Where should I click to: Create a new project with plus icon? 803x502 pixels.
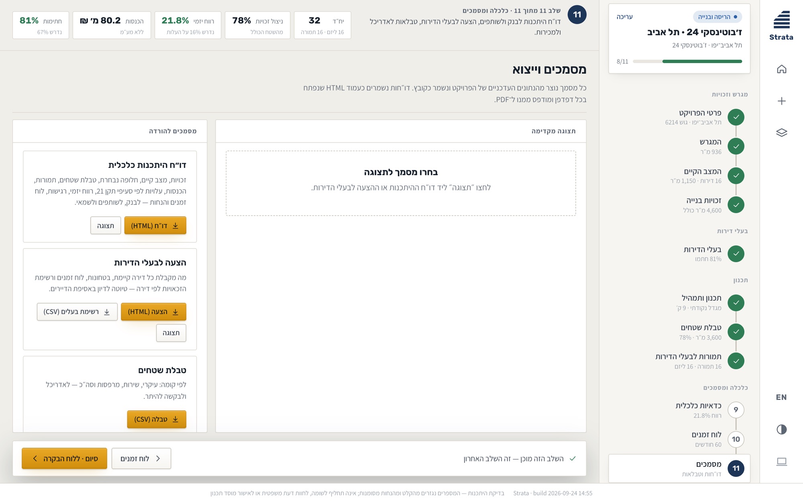point(781,101)
